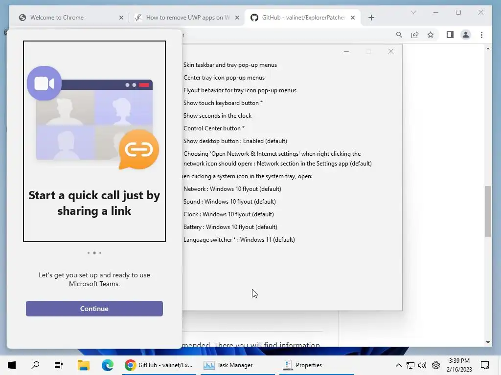This screenshot has width=501, height=375.
Task: Click Skin taskbar and tray pop-up menus
Action: (230, 65)
